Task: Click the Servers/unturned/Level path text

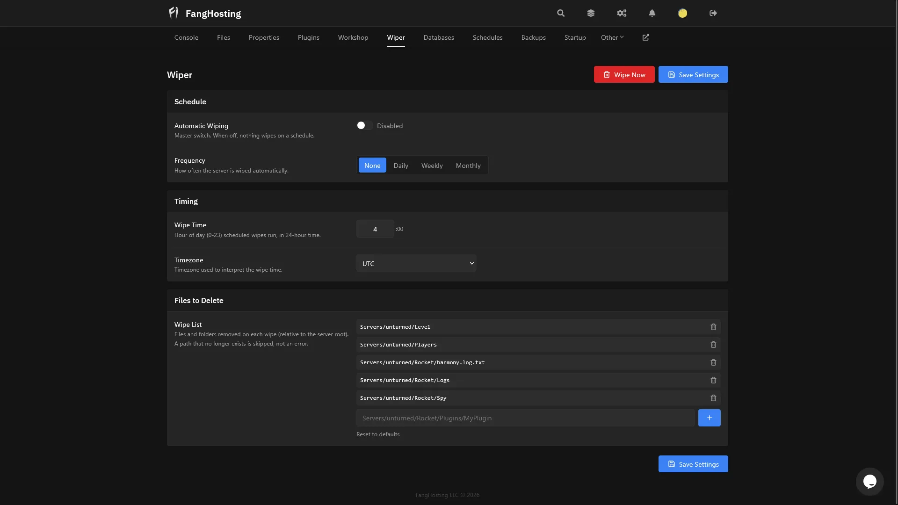Action: pyautogui.click(x=395, y=327)
